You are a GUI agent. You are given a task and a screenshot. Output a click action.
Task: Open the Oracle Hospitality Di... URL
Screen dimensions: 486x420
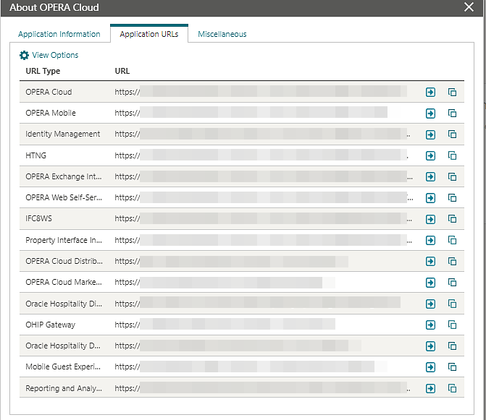430,304
